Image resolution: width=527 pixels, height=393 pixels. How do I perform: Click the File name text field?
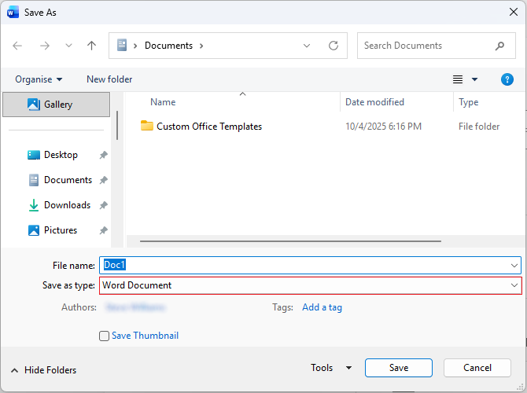pyautogui.click(x=305, y=266)
